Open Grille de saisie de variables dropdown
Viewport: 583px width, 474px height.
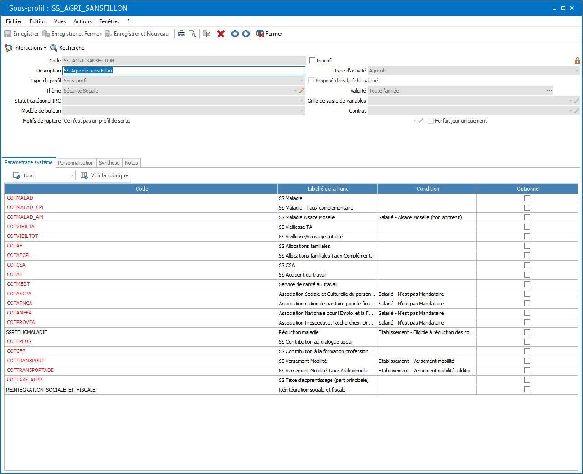pyautogui.click(x=570, y=101)
